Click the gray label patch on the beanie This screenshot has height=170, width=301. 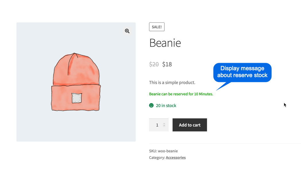(77, 98)
